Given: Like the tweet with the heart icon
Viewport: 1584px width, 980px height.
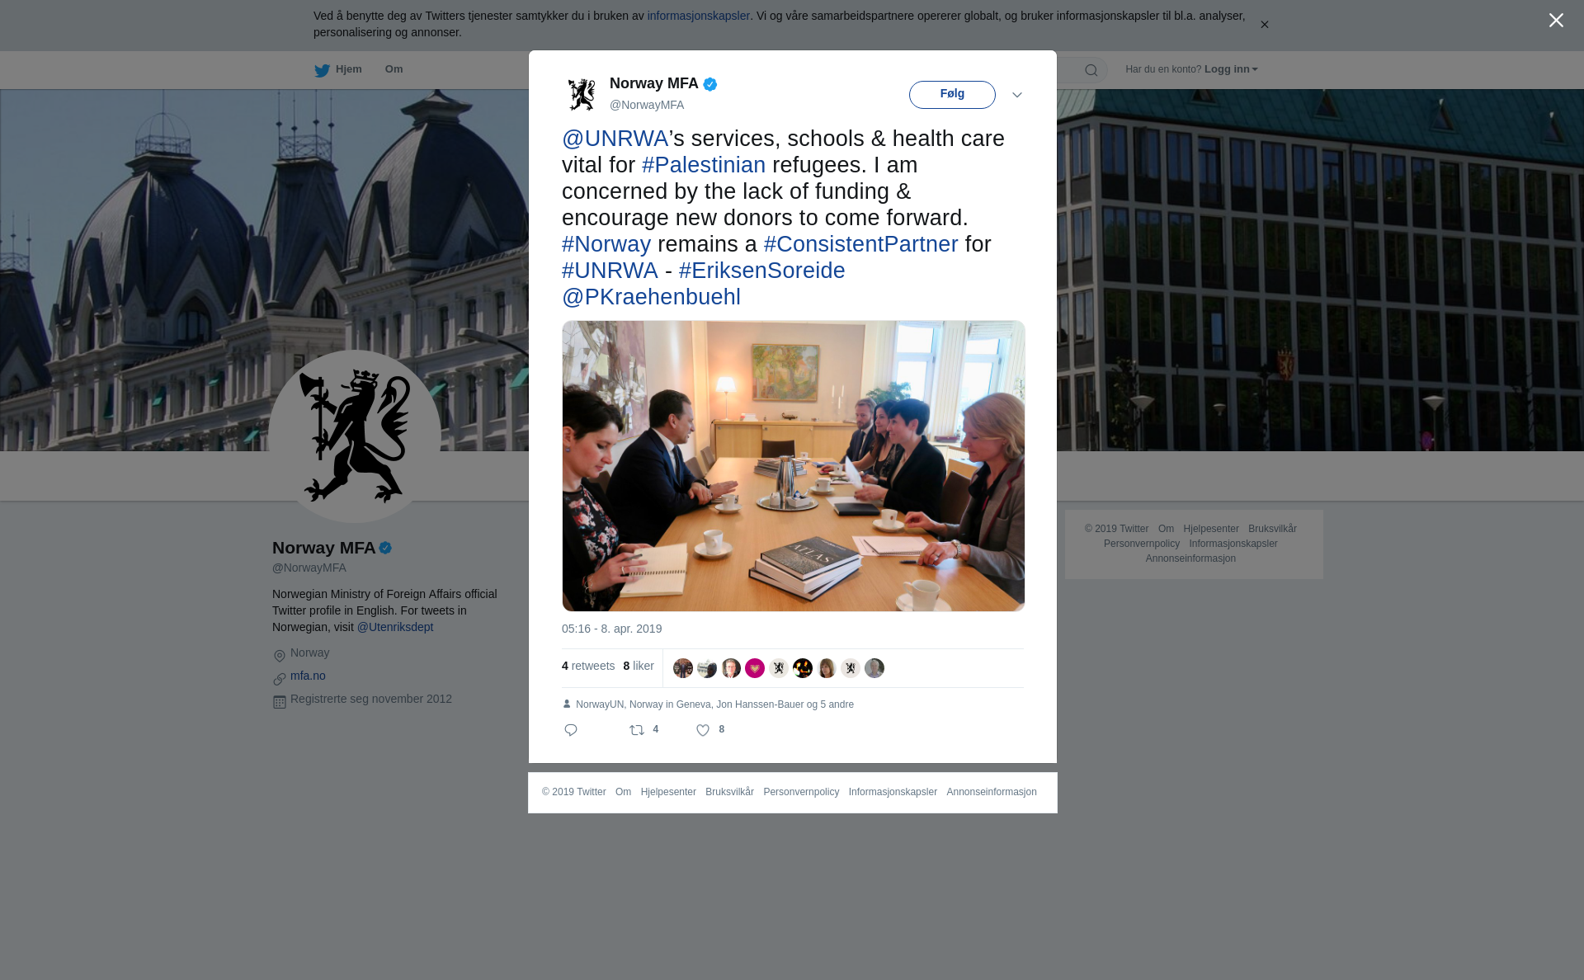Looking at the screenshot, I should [703, 730].
